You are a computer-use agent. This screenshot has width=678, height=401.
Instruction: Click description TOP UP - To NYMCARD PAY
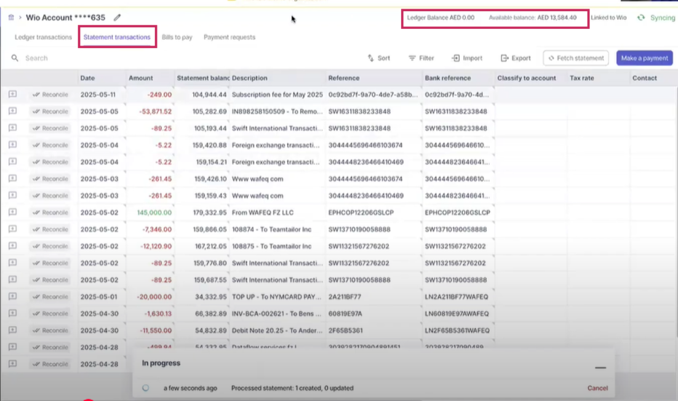276,296
